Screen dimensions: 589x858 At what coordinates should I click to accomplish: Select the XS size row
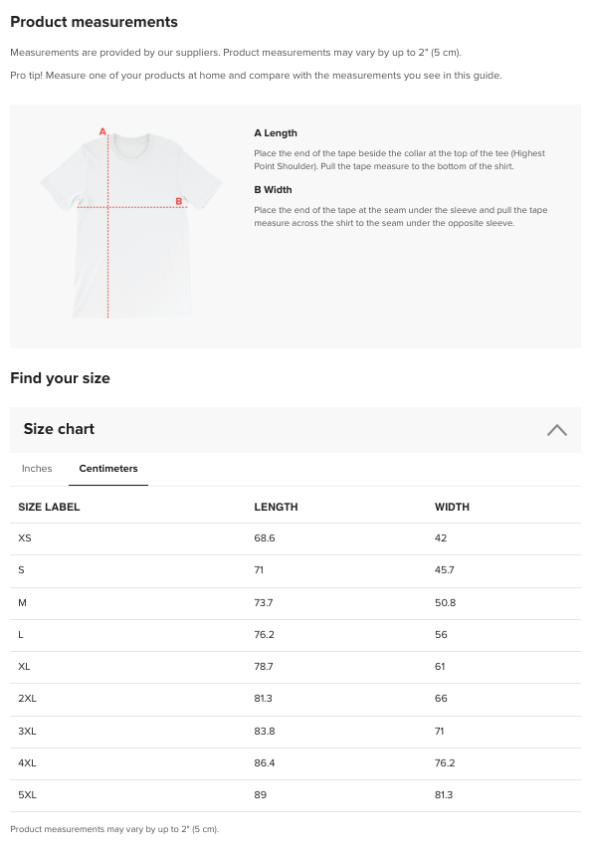(x=295, y=538)
